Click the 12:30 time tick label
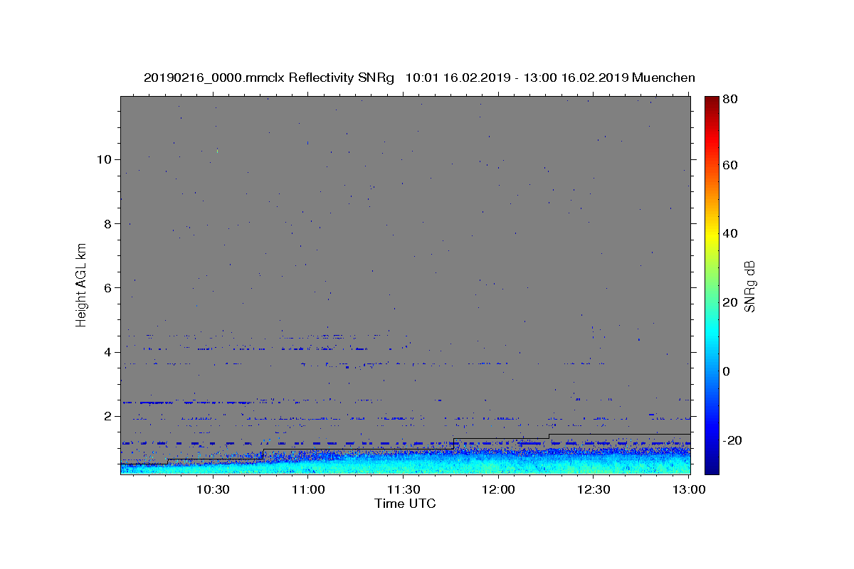The width and height of the screenshot is (854, 569). click(594, 489)
